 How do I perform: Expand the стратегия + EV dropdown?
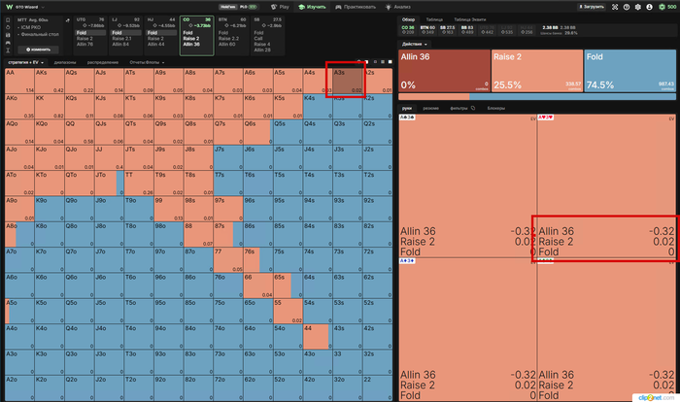[26, 62]
